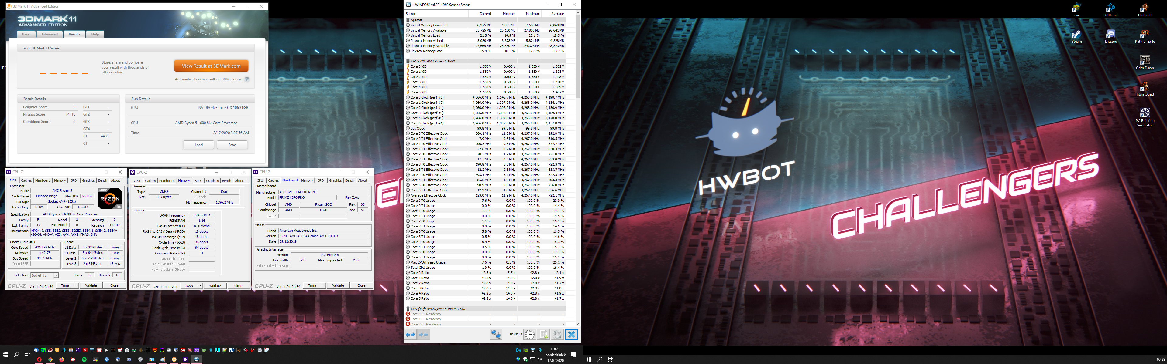Click Search icon on right monitor taskbar
The width and height of the screenshot is (1167, 364).
click(x=600, y=359)
